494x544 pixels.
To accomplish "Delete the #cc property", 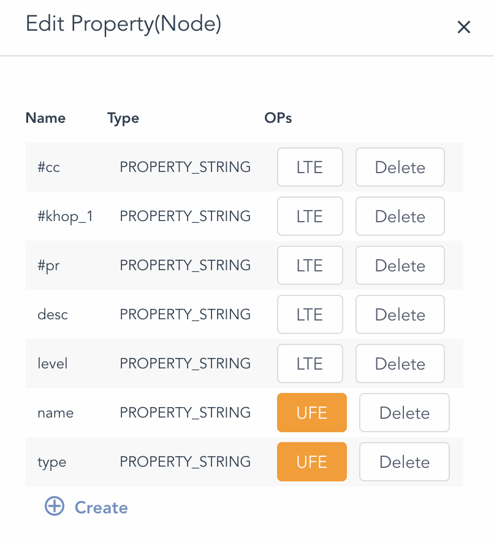I will (x=400, y=167).
